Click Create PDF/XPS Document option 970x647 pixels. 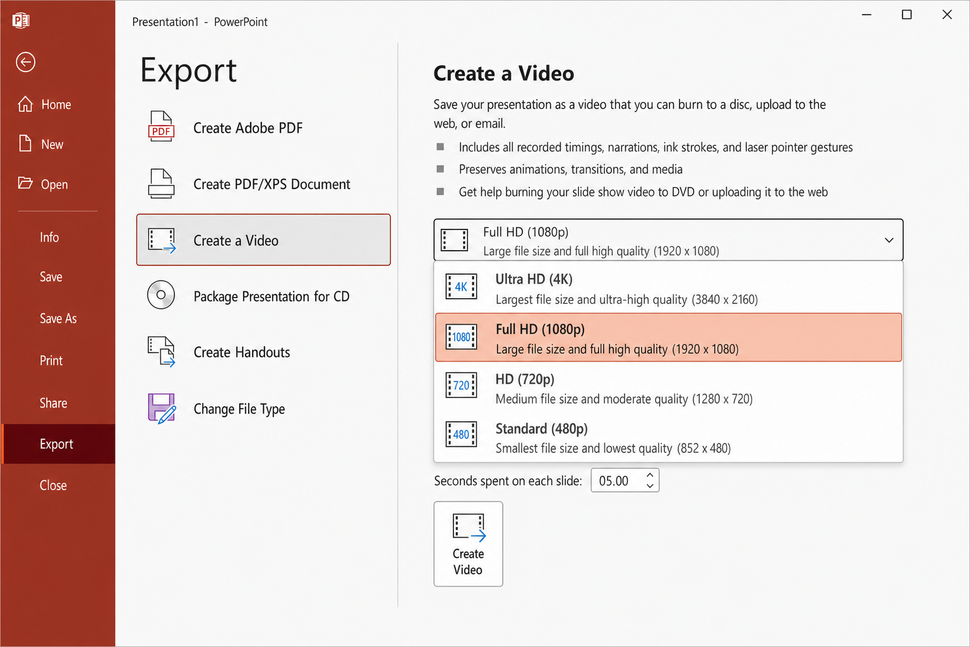pyautogui.click(x=263, y=184)
